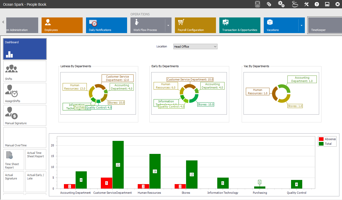Click the OPERATIONS group heading
The image size is (342, 200).
[140, 14]
